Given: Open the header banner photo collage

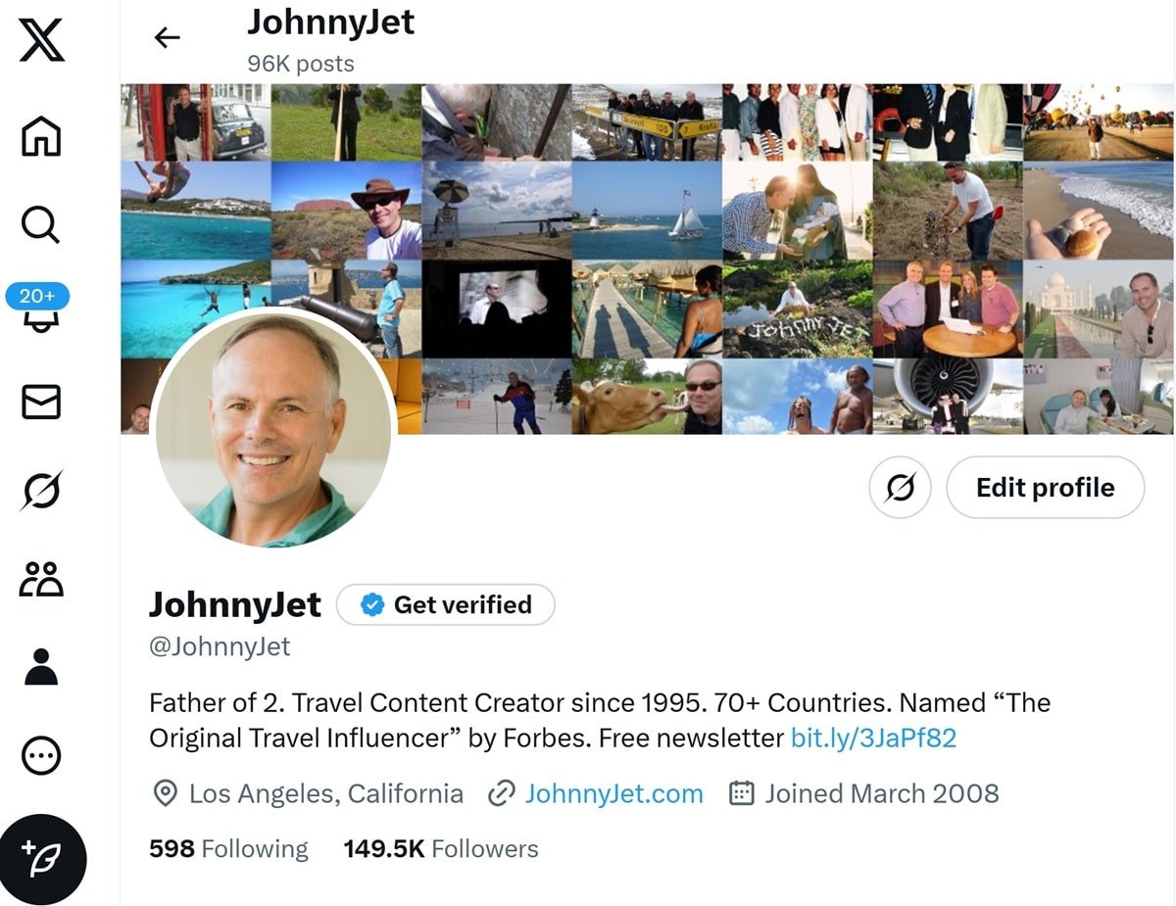Looking at the screenshot, I should 647,259.
